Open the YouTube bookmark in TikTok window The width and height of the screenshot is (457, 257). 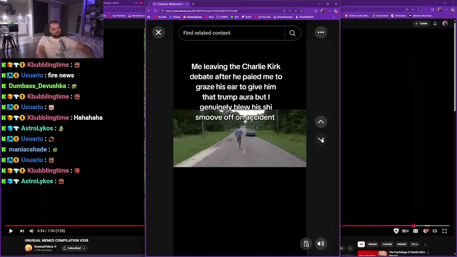(x=160, y=17)
